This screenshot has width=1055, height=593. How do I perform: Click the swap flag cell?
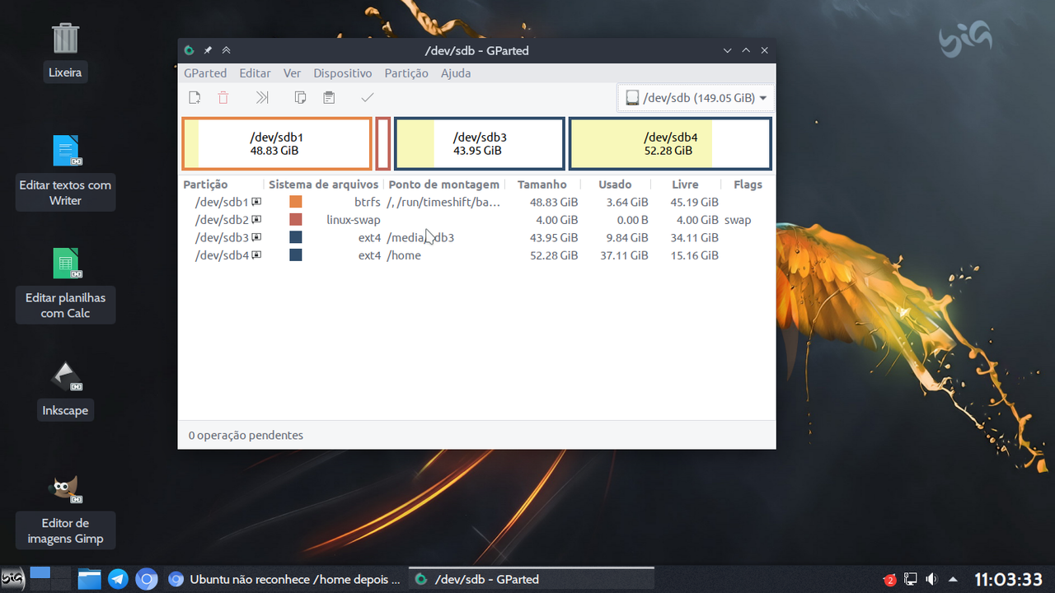pos(738,220)
